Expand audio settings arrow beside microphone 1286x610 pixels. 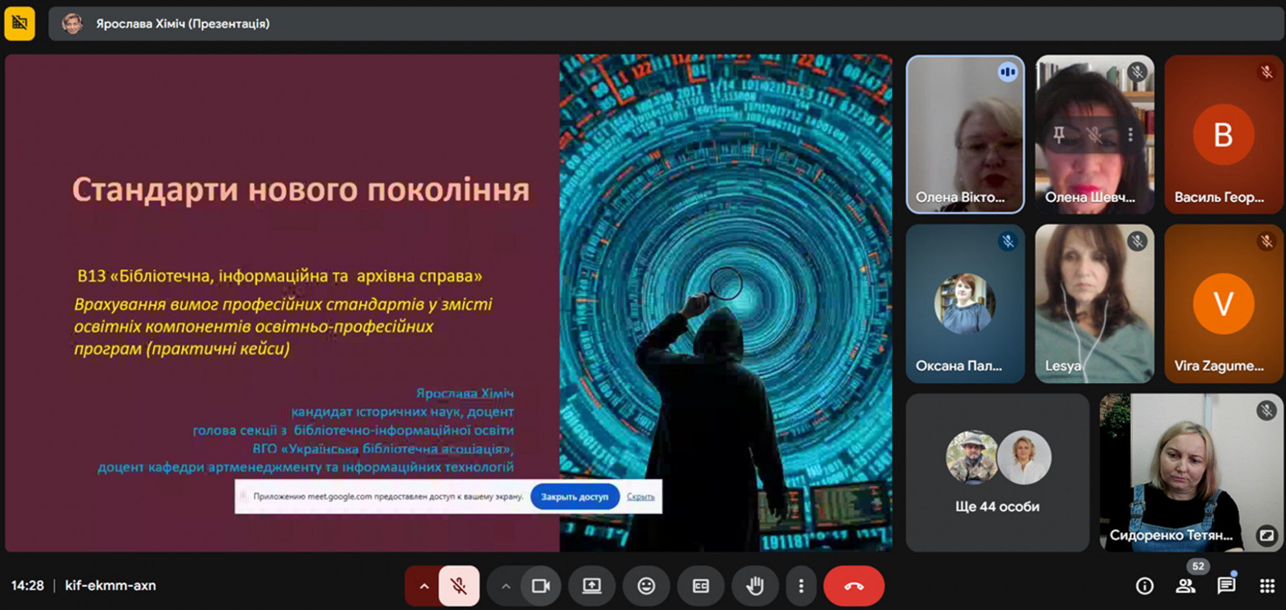pyautogui.click(x=424, y=586)
